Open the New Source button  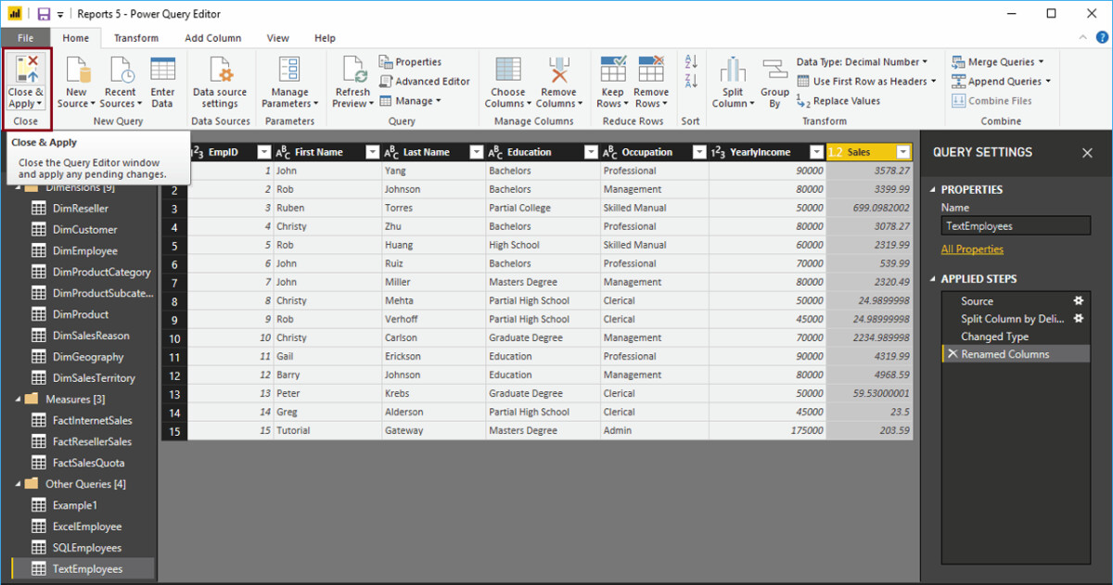tap(76, 83)
